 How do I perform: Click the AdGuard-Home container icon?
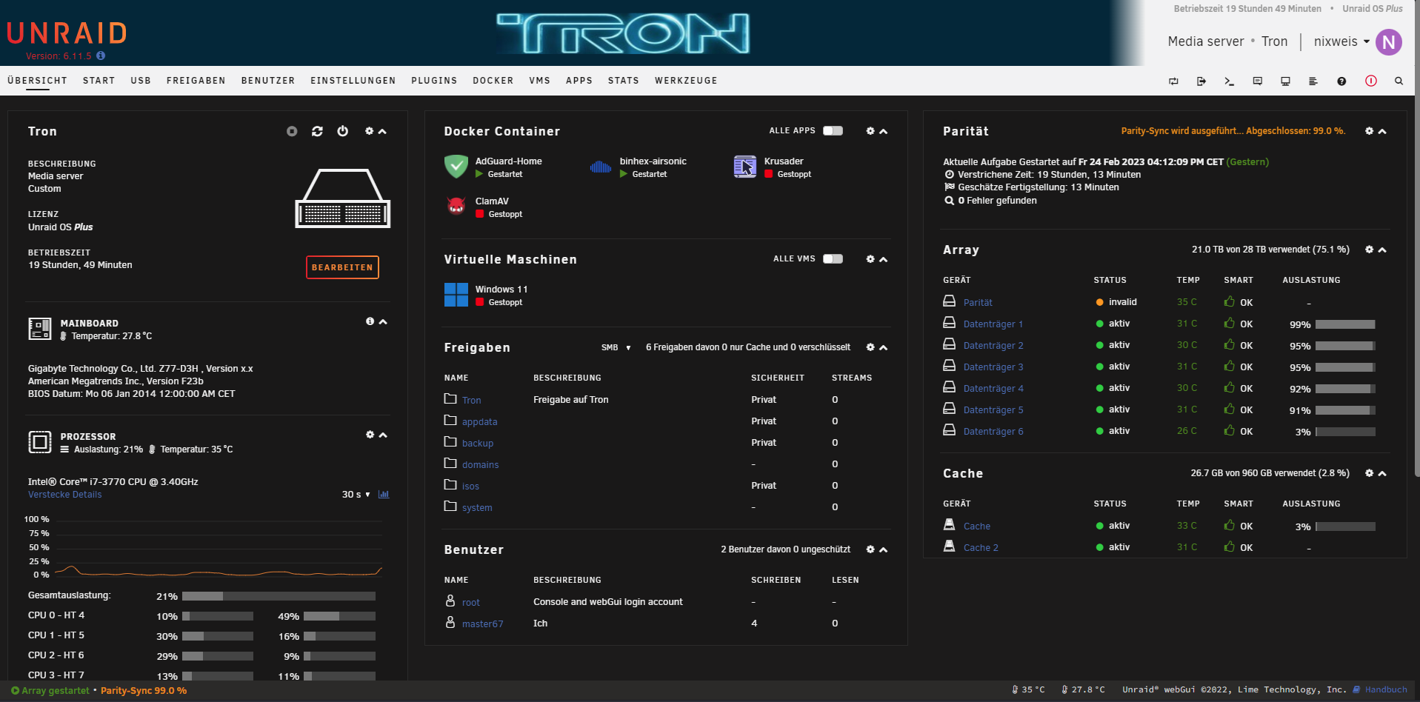(x=456, y=167)
